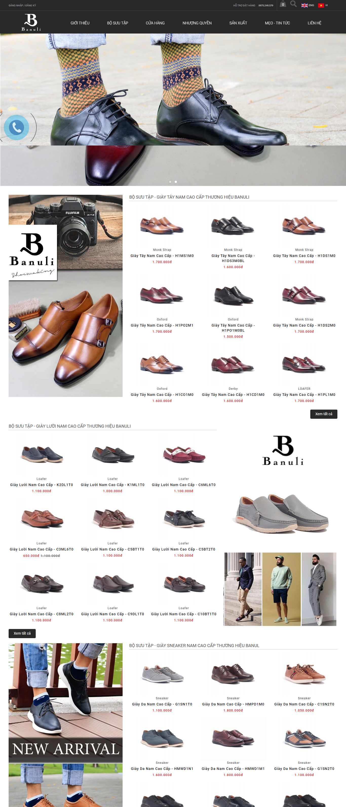Click Xem tất cả under dress shoes
This screenshot has width=346, height=807.
[323, 414]
